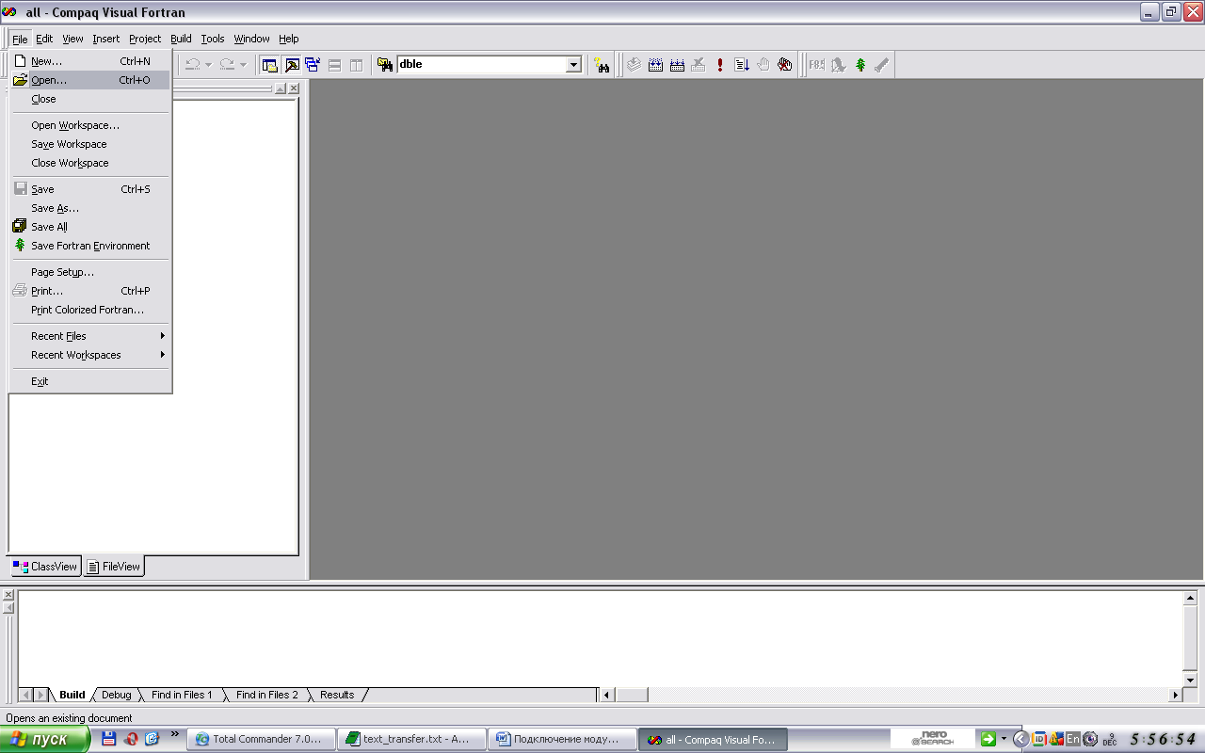Viewport: 1205px width, 753px height.
Task: Click the Undo toolbar icon
Action: (x=193, y=65)
